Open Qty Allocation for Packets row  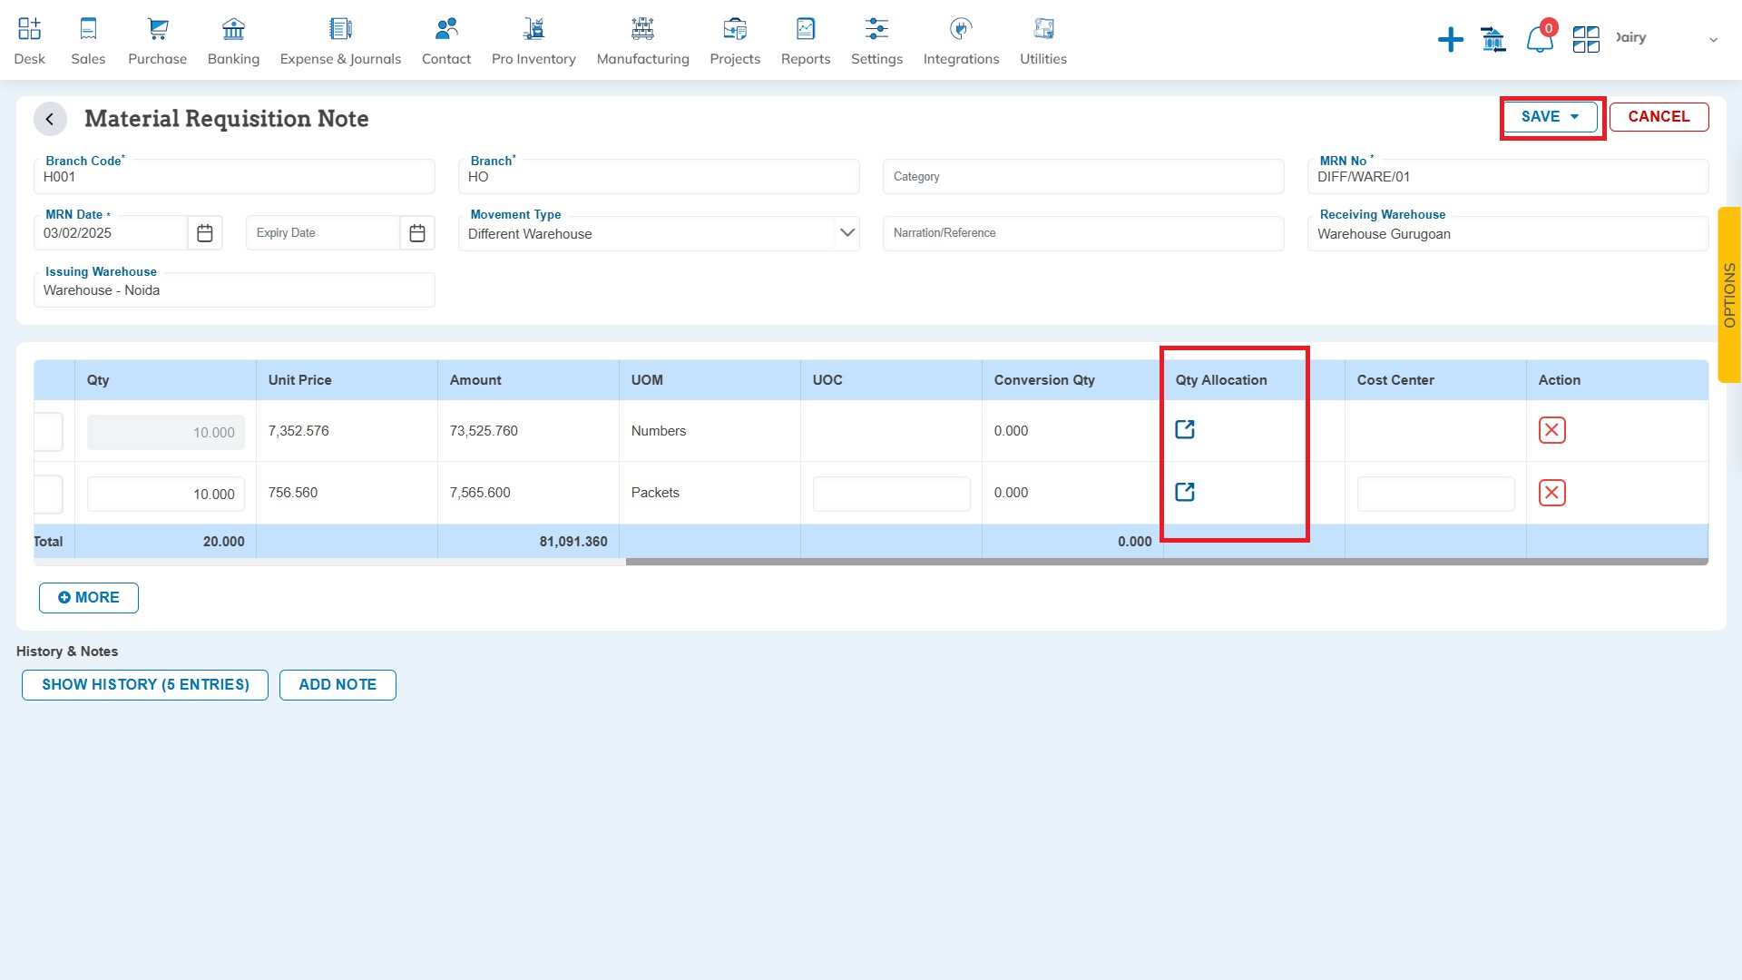click(x=1185, y=492)
